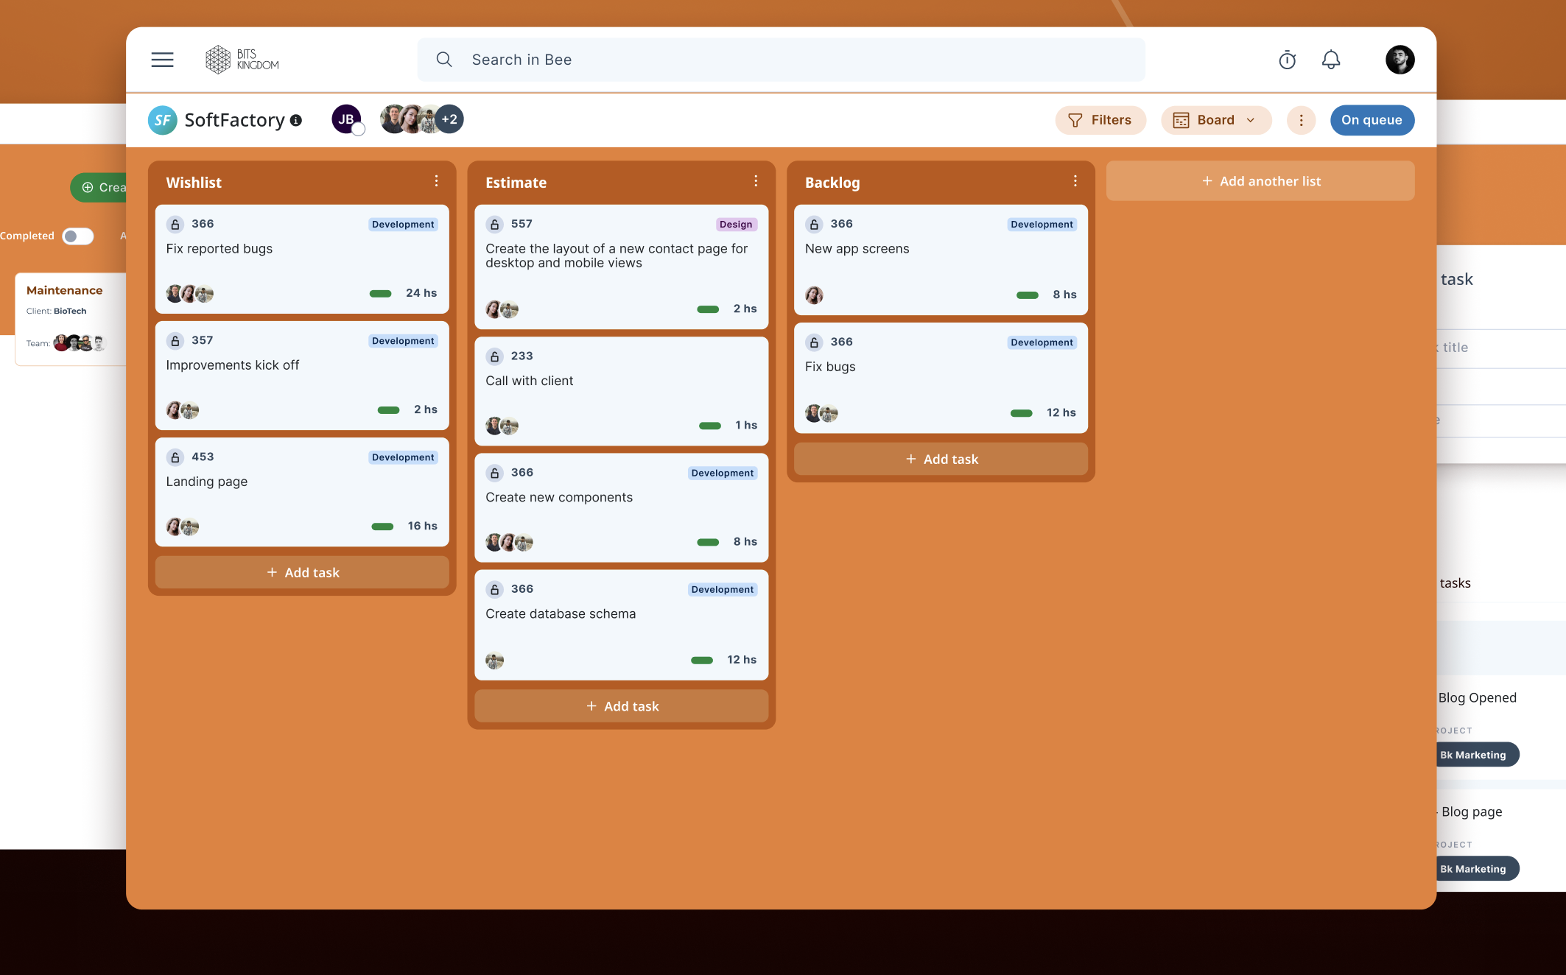Open the notifications bell
The height and width of the screenshot is (975, 1566).
click(1330, 60)
